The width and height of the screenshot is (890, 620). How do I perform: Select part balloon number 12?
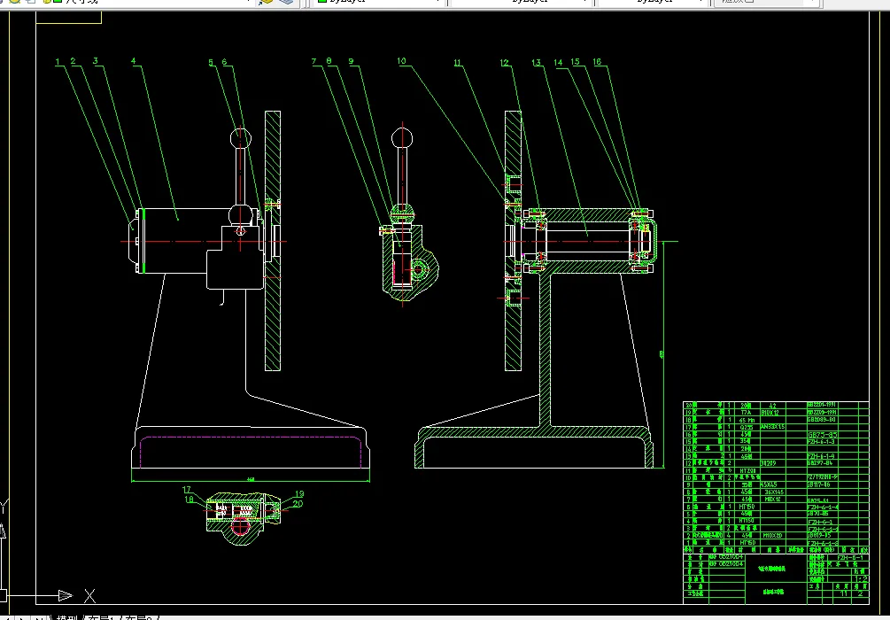505,63
